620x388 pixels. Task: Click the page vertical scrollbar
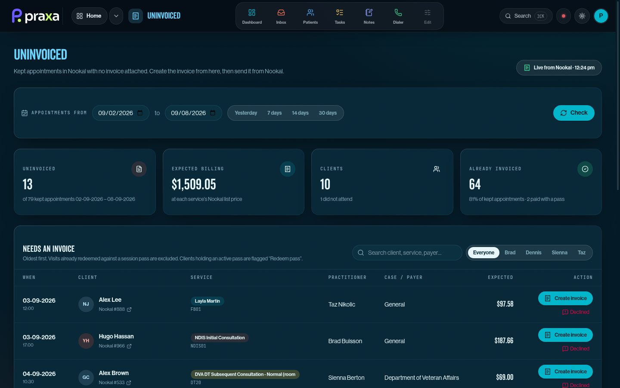coord(618,95)
